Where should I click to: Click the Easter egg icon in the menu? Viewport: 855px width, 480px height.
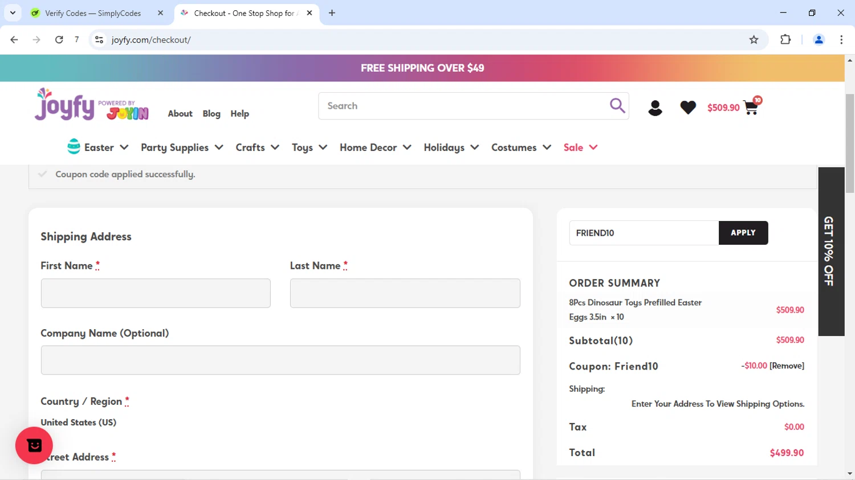click(74, 147)
